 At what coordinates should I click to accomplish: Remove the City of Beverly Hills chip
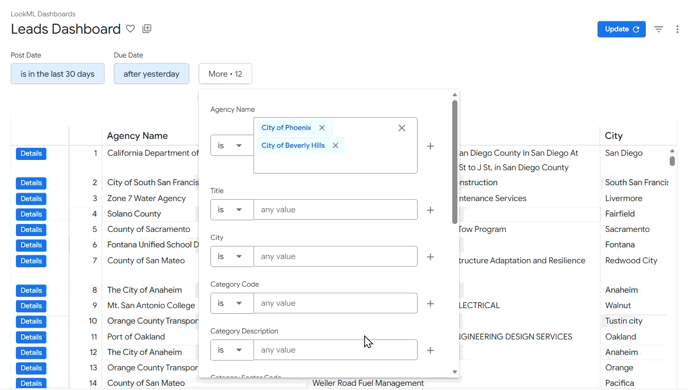tap(336, 145)
